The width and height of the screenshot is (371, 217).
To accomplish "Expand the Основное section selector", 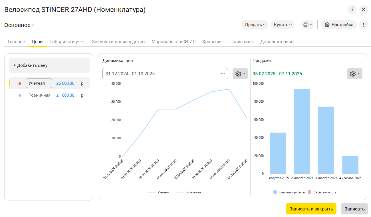I will [19, 25].
